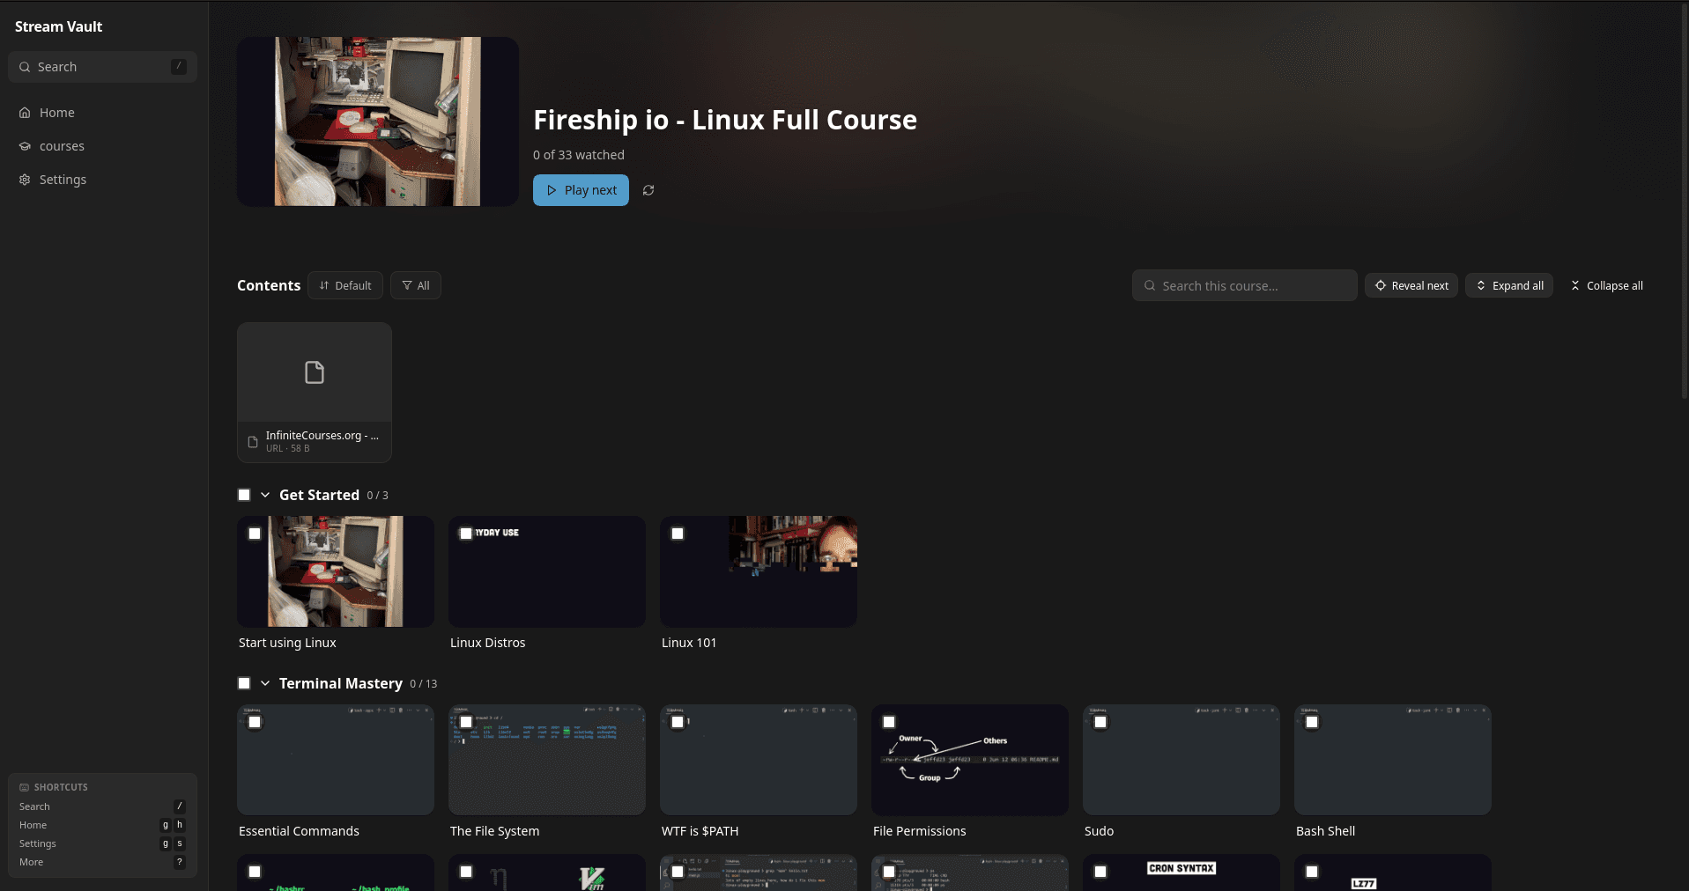Check the Essential Commands video checkbox
Screen dimensions: 1689x891
[255, 722]
